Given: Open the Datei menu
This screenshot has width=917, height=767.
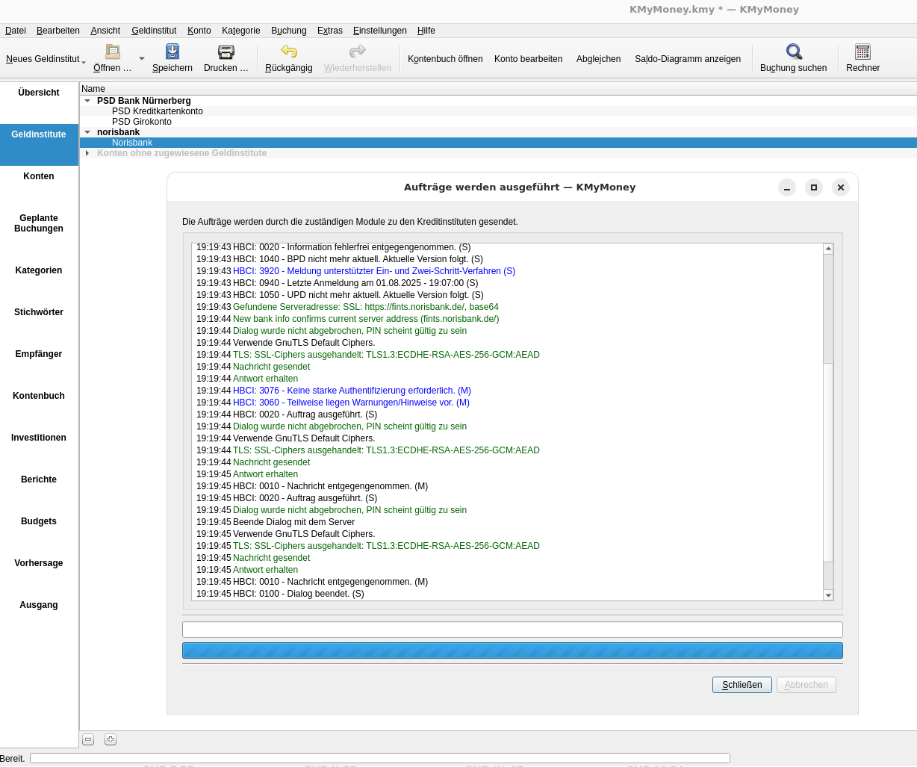Looking at the screenshot, I should 16,31.
